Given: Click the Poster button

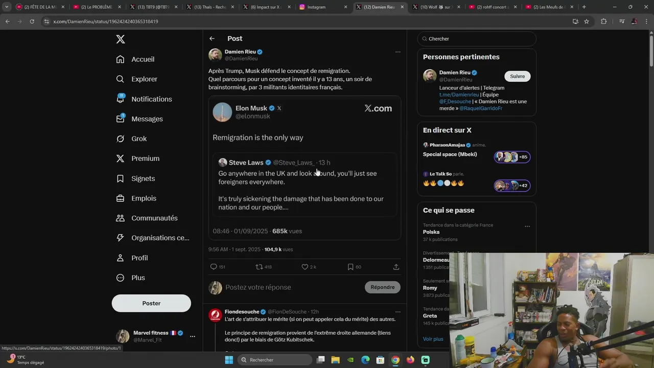Looking at the screenshot, I should tap(151, 303).
